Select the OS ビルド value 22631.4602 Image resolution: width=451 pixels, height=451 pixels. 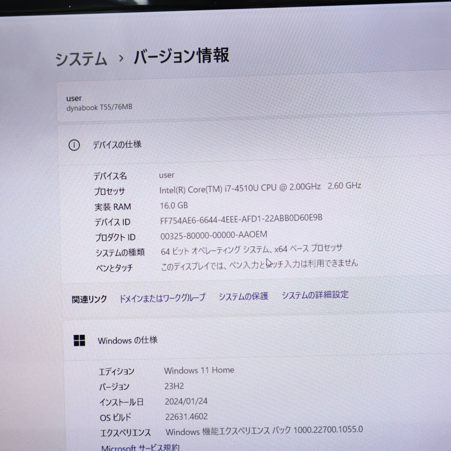click(x=186, y=417)
